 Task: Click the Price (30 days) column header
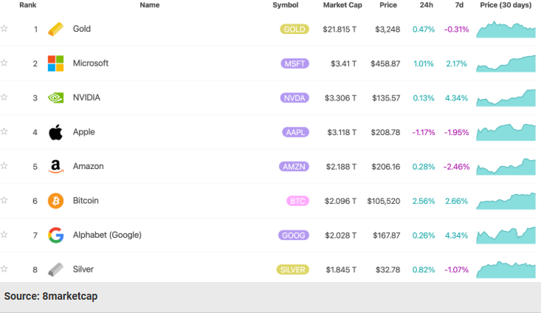pos(506,5)
